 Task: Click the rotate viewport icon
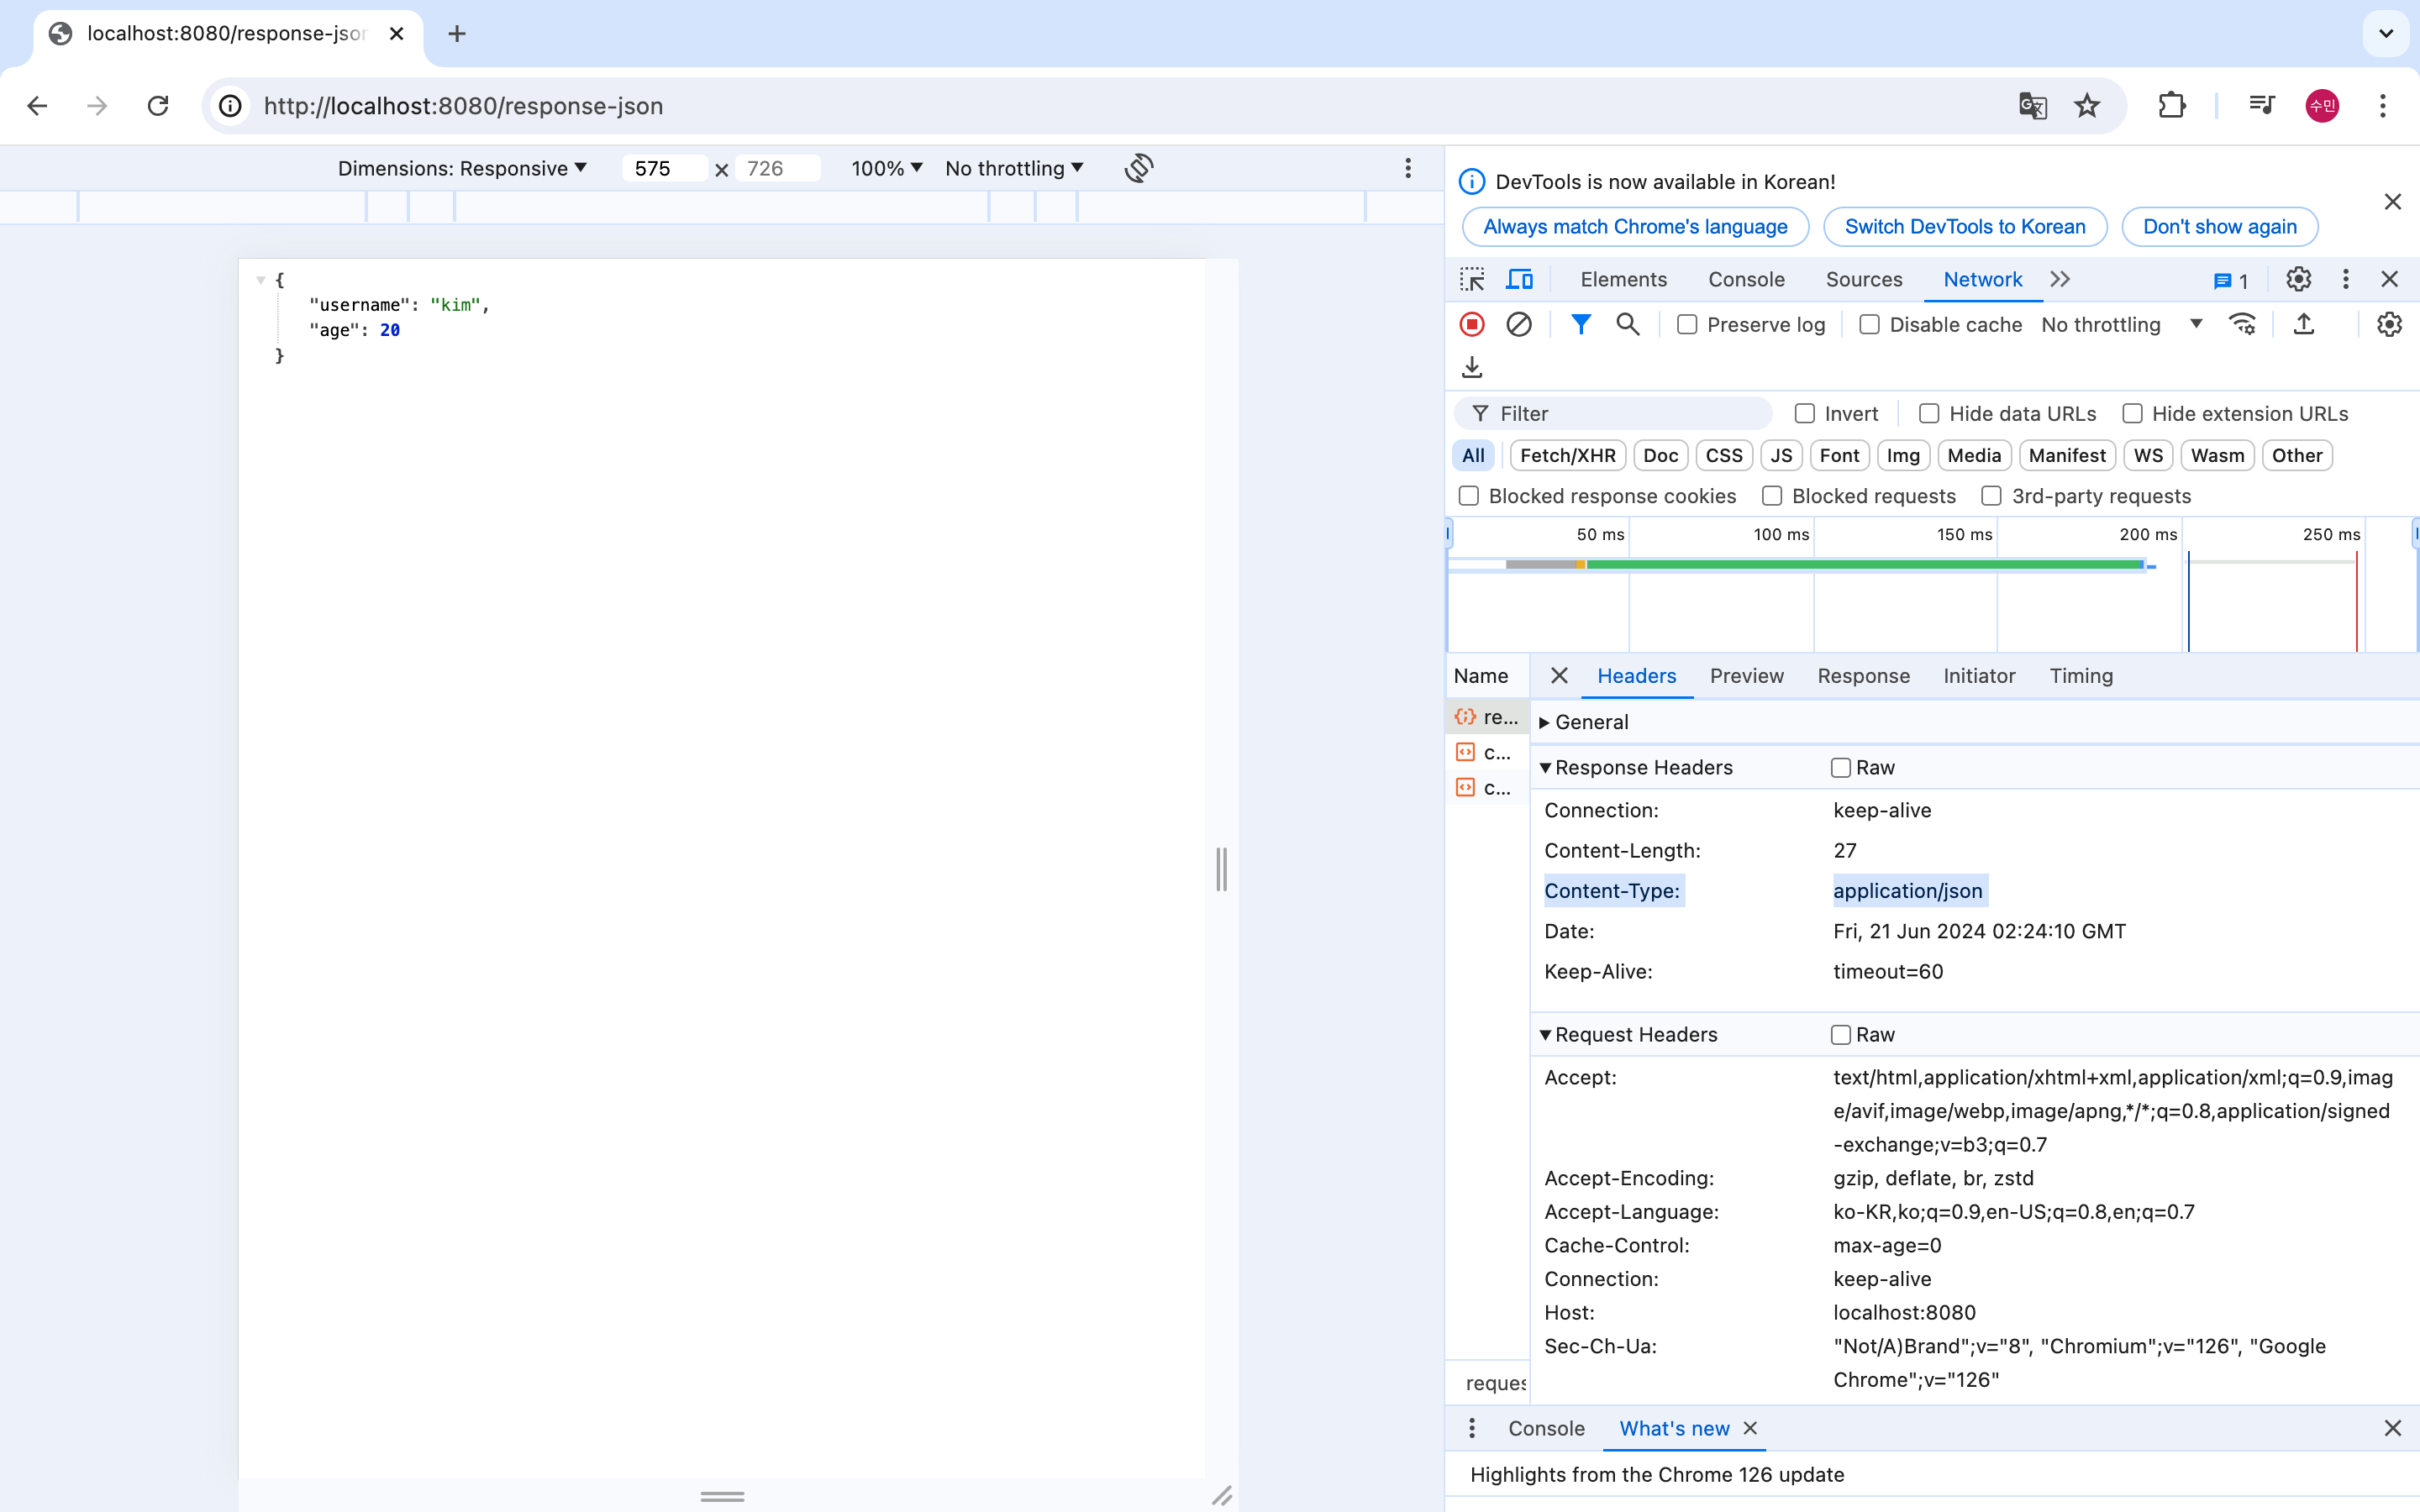coord(1139,168)
